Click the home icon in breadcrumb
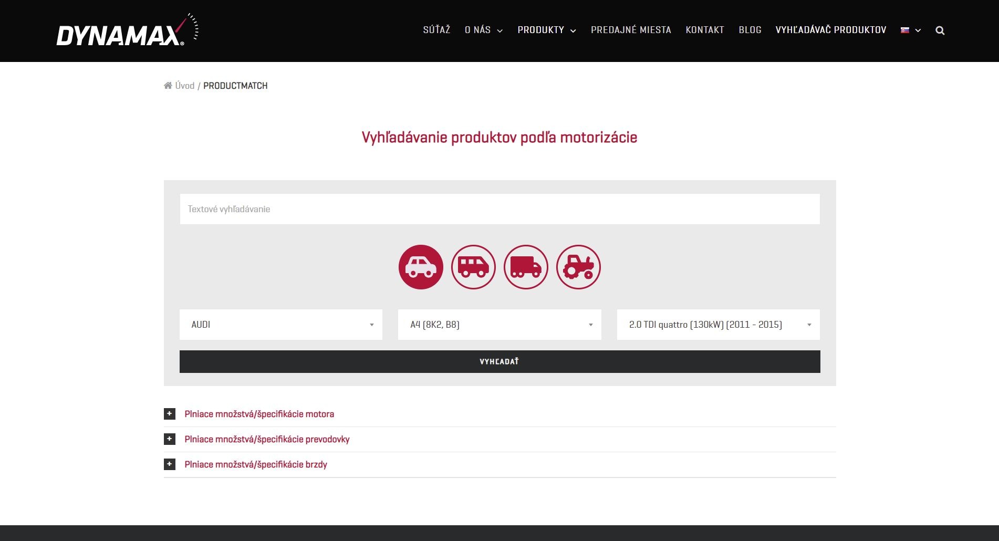Image resolution: width=999 pixels, height=541 pixels. point(168,86)
